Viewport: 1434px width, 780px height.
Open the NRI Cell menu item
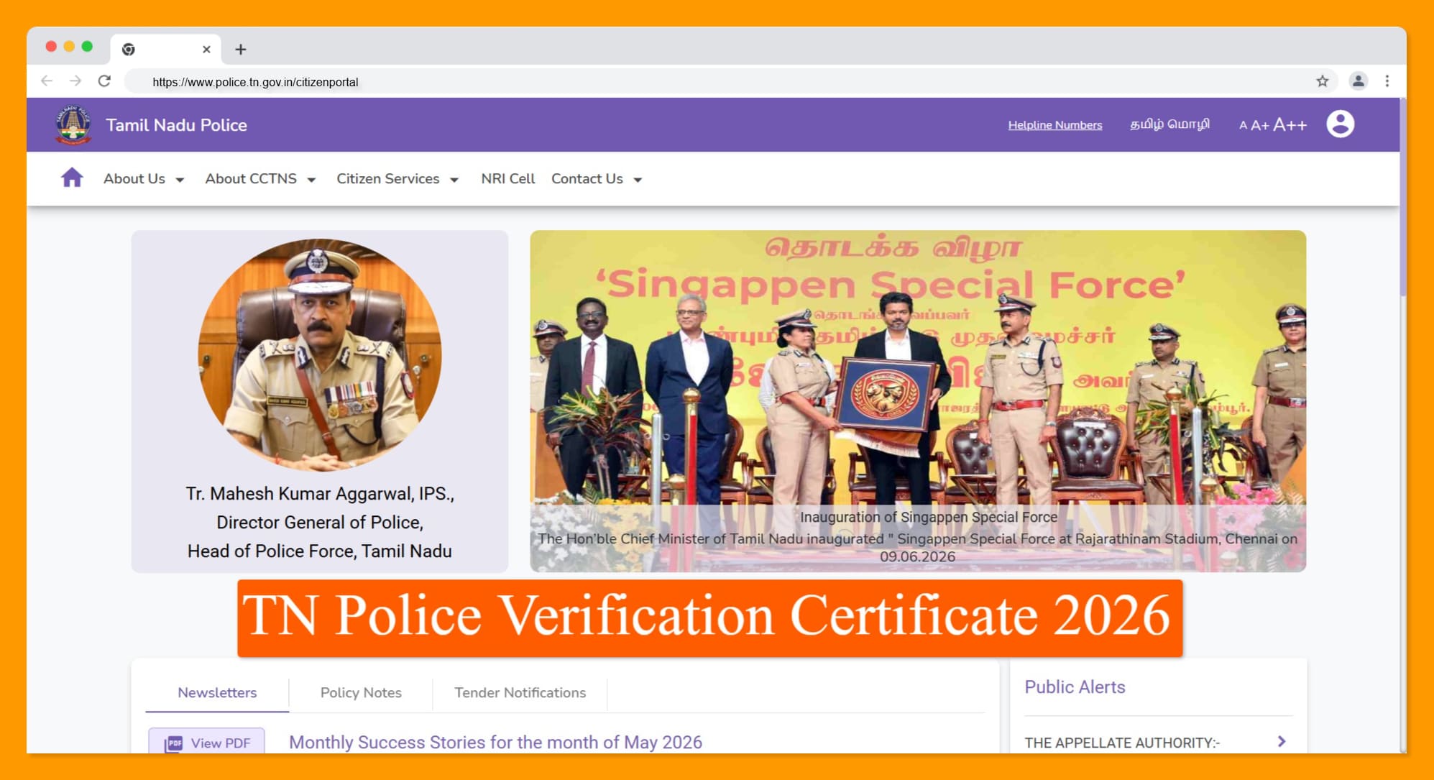point(507,178)
